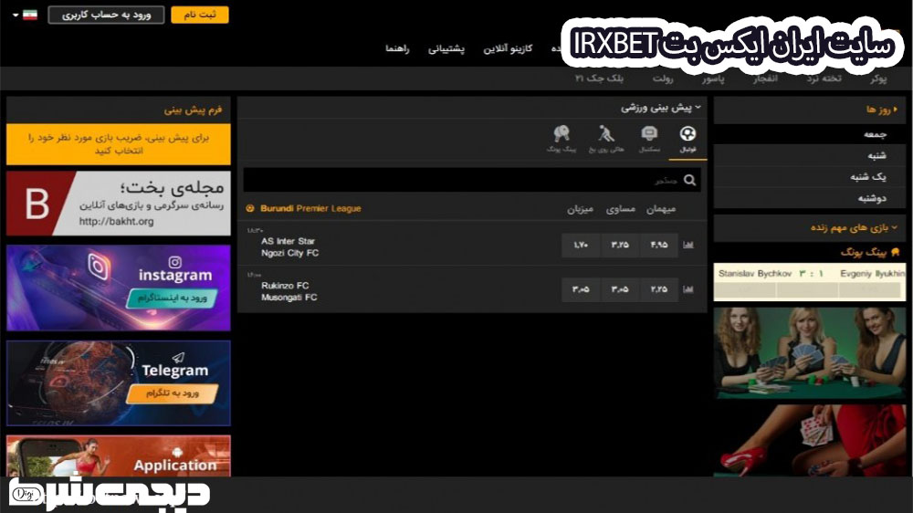913x513 pixels.
Task: Select the پاسور game tab
Action: (713, 78)
